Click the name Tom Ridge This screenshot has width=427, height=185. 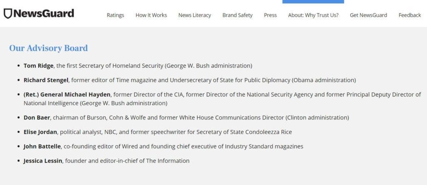[38, 66]
